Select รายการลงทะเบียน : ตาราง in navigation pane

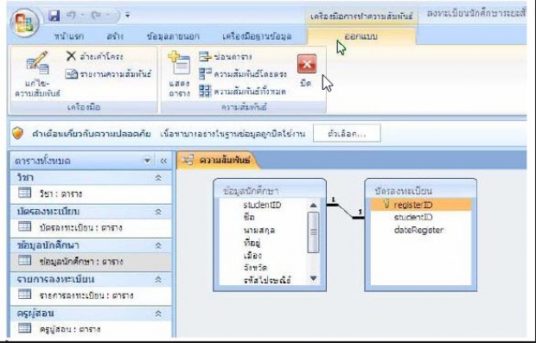(91, 295)
